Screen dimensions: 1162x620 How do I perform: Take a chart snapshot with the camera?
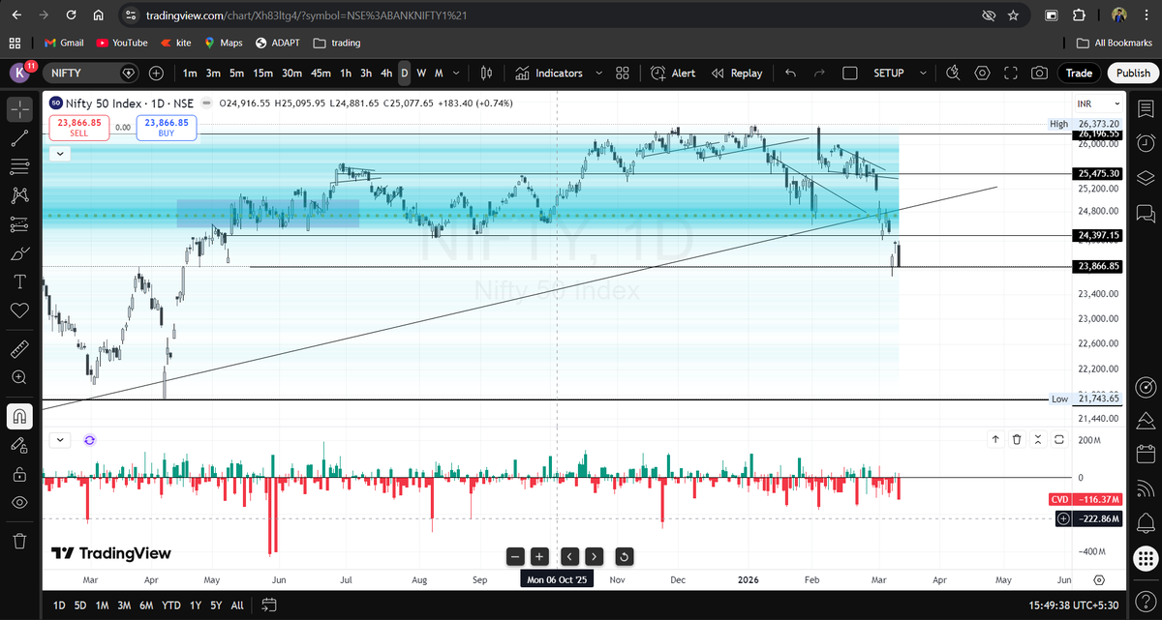point(1039,73)
